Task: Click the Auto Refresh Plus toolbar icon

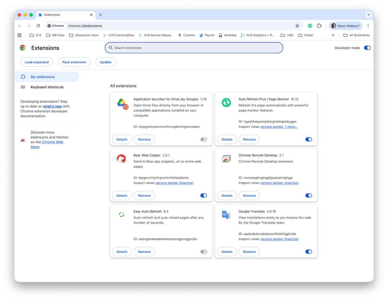Action: (310, 26)
